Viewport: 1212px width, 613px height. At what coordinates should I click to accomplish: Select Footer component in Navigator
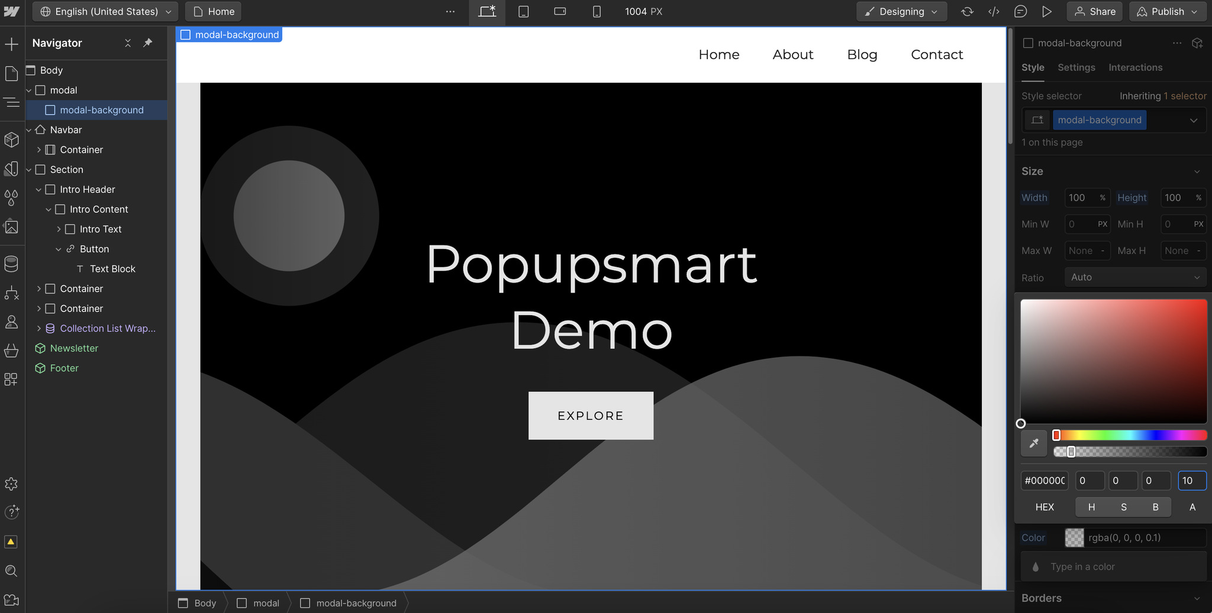[x=64, y=368]
